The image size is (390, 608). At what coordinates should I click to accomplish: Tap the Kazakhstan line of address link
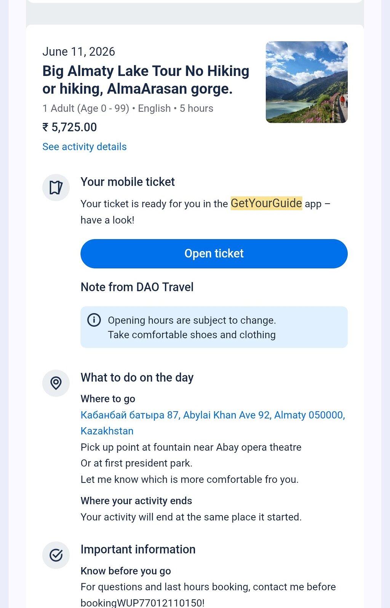pyautogui.click(x=107, y=431)
